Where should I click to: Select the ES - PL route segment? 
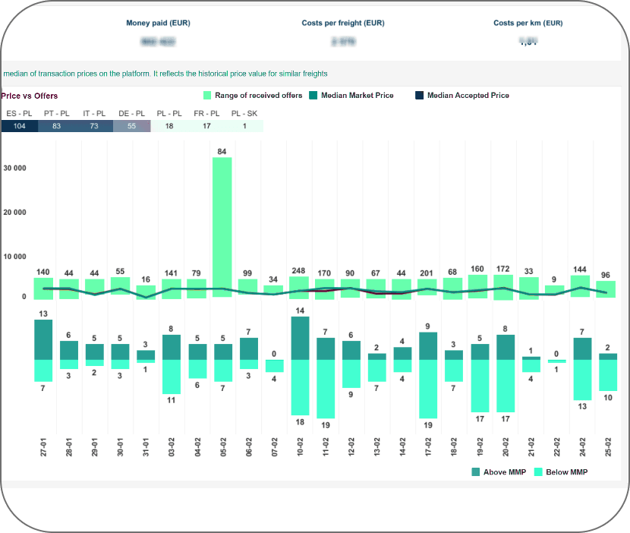(x=20, y=126)
